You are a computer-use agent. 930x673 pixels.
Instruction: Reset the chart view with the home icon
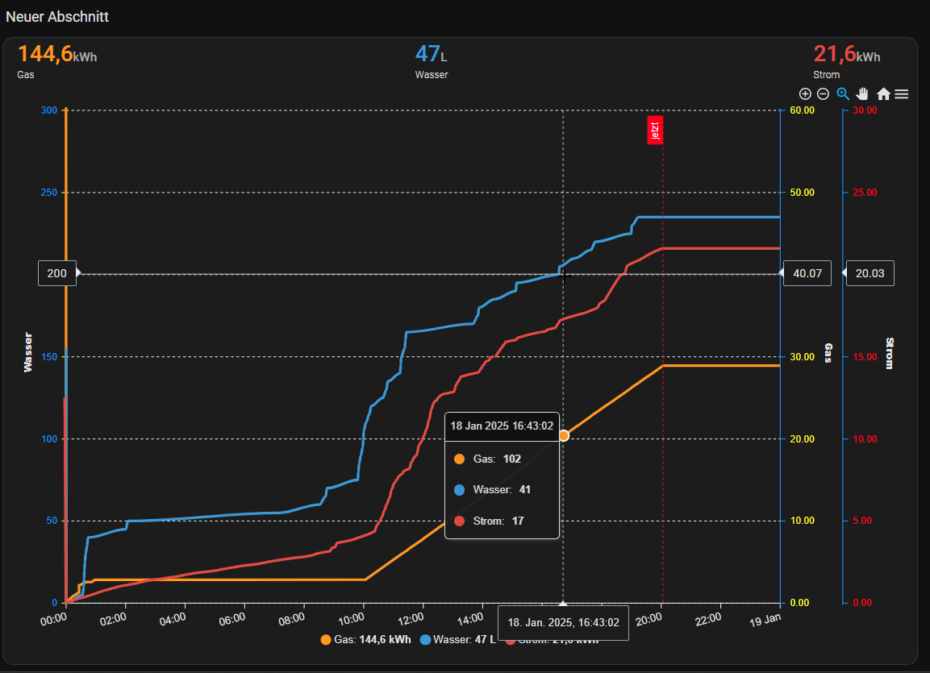882,93
